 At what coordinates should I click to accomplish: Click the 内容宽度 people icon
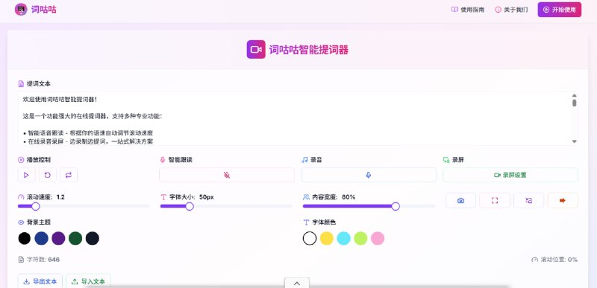(306, 197)
